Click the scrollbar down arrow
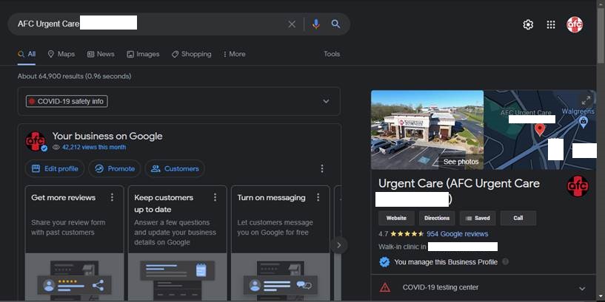 pyautogui.click(x=601, y=297)
